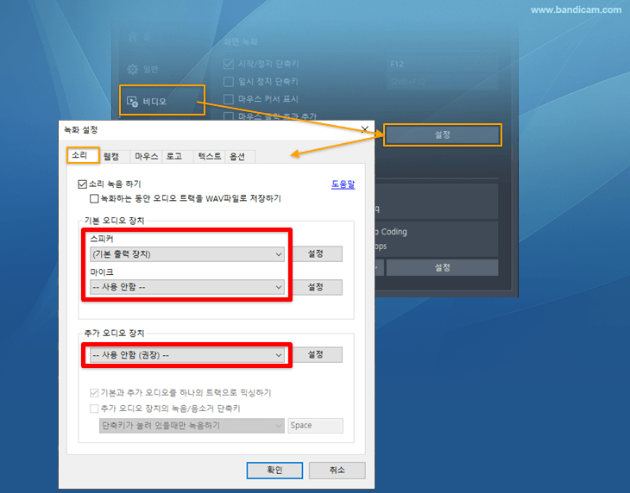
Task: Open 설정 button next to 스피커
Action: [317, 254]
